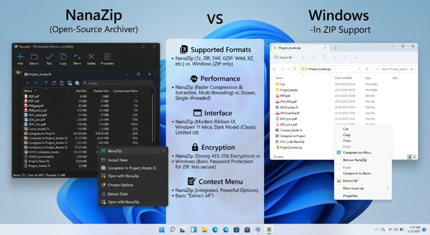This screenshot has height=235, width=430.
Task: Switch Explorer to details view icon
Action: coord(409,157)
